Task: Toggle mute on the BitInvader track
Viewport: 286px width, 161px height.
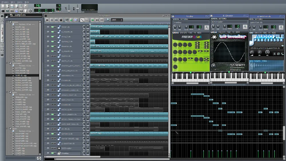Action: (x=52, y=148)
